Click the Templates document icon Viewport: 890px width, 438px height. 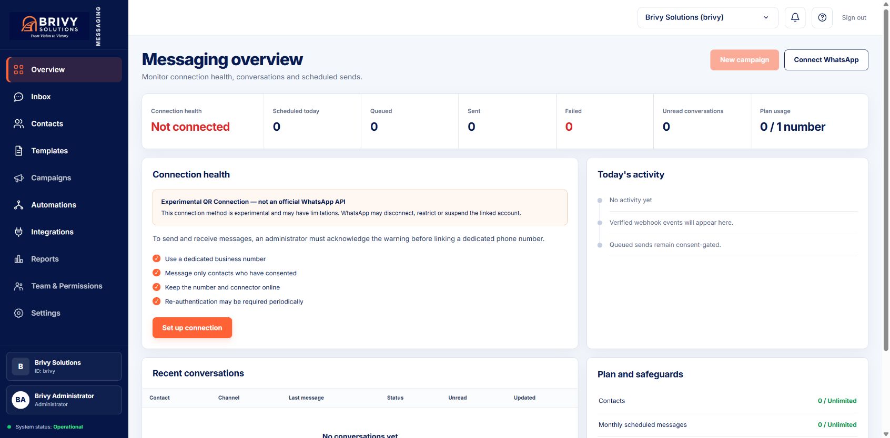(x=19, y=151)
